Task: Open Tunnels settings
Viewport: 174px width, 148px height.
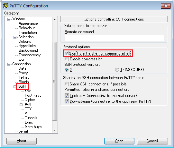Action: pyautogui.click(x=31, y=118)
